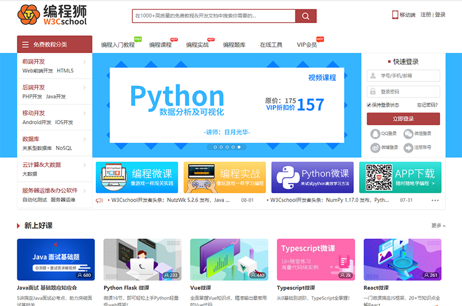Viewport: 462px width, 306px height.
Task: Select the second carousel dot
Action: coord(221,147)
